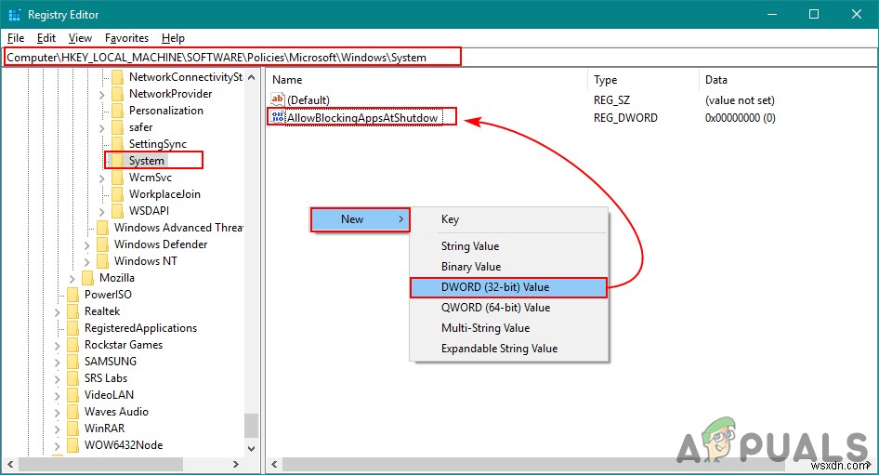879x475 pixels.
Task: Click the WOW6432Node folder icon
Action: (x=72, y=445)
